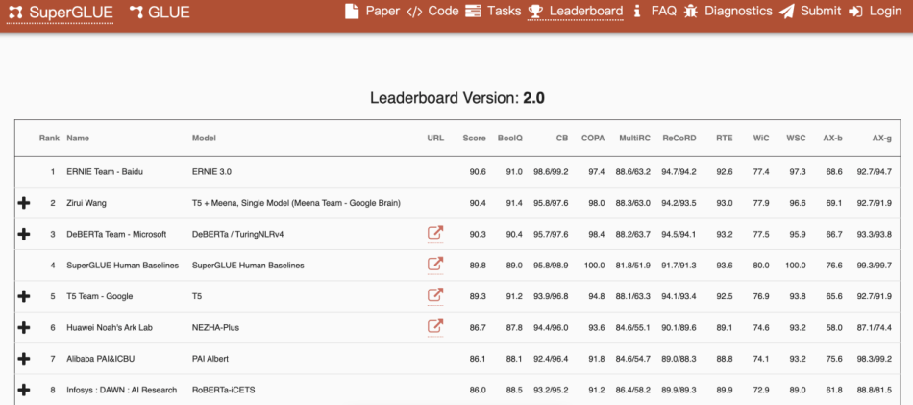The image size is (913, 405).
Task: Open external URL for DeBERTa / TuringNLRv4
Action: pyautogui.click(x=435, y=233)
